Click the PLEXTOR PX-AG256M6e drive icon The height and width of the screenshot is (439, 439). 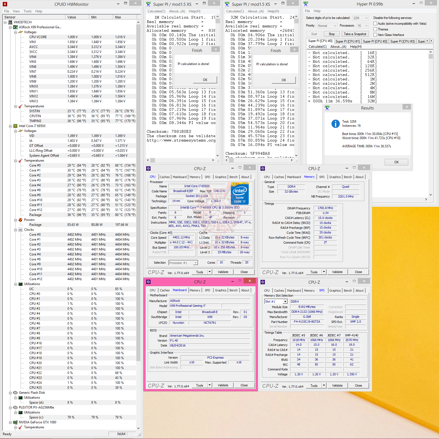point(16,407)
